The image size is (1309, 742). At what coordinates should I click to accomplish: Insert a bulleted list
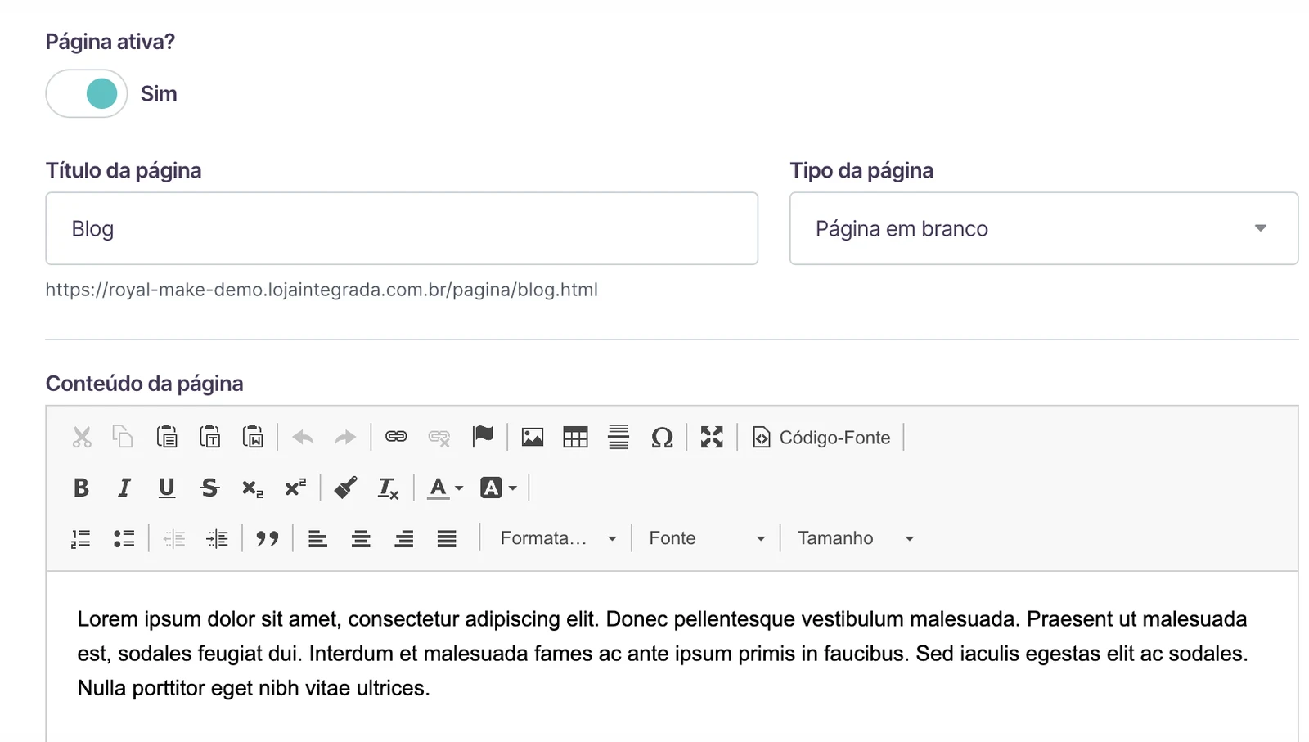point(124,538)
